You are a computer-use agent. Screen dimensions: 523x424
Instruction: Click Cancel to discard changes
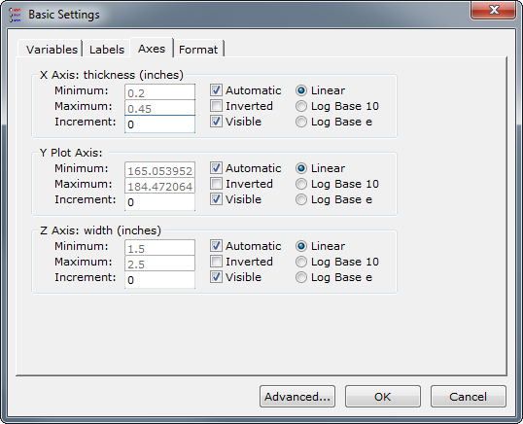(x=468, y=397)
